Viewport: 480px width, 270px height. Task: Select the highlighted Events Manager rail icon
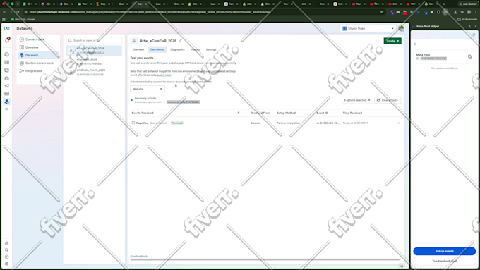(x=7, y=102)
